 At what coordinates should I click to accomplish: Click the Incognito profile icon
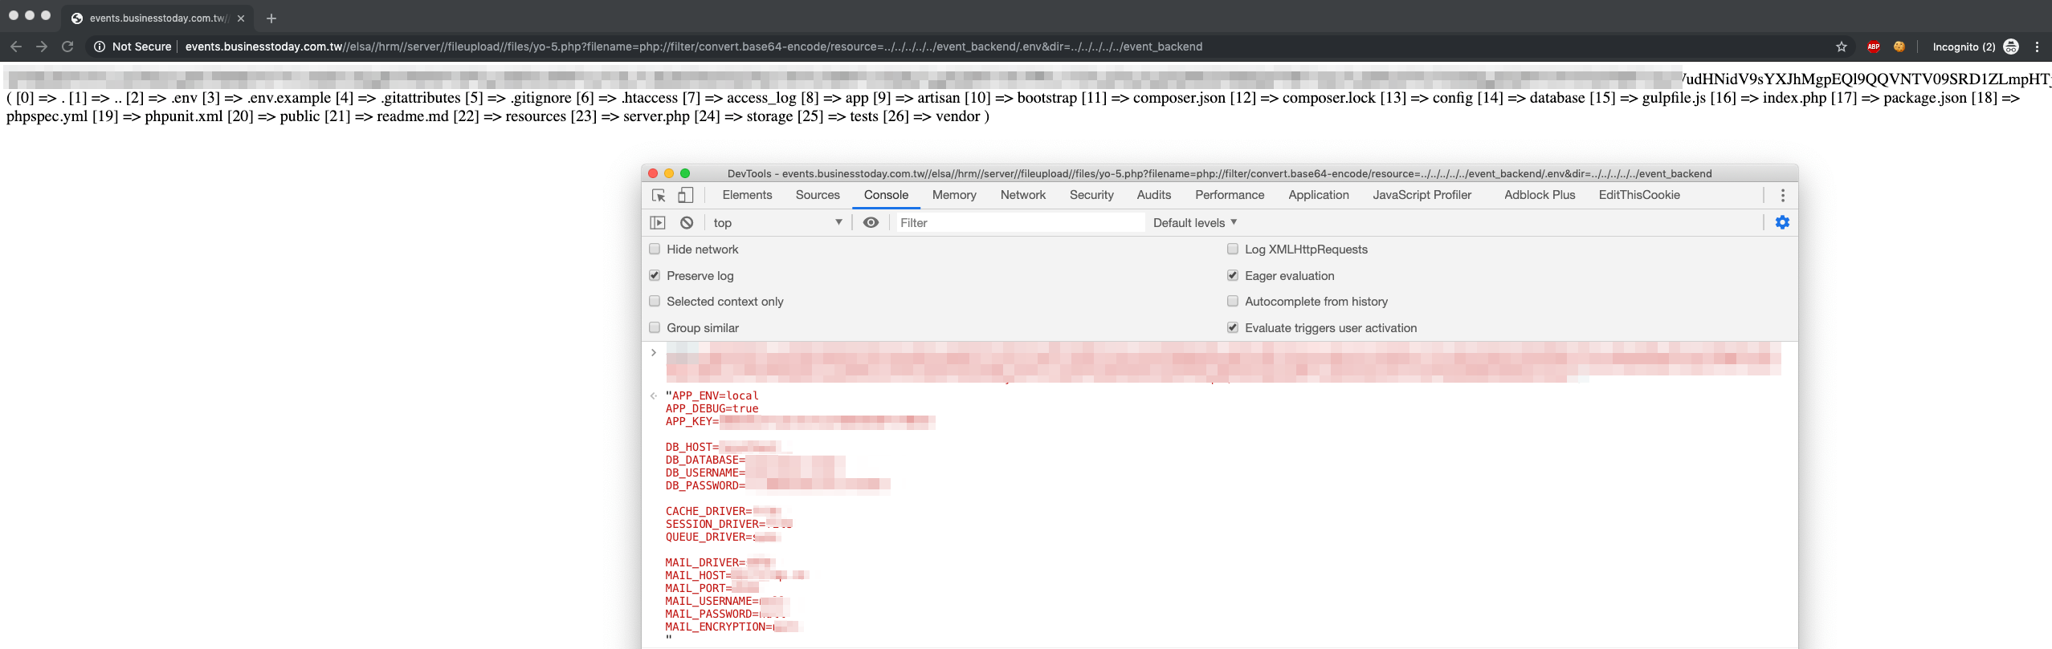point(2011,47)
